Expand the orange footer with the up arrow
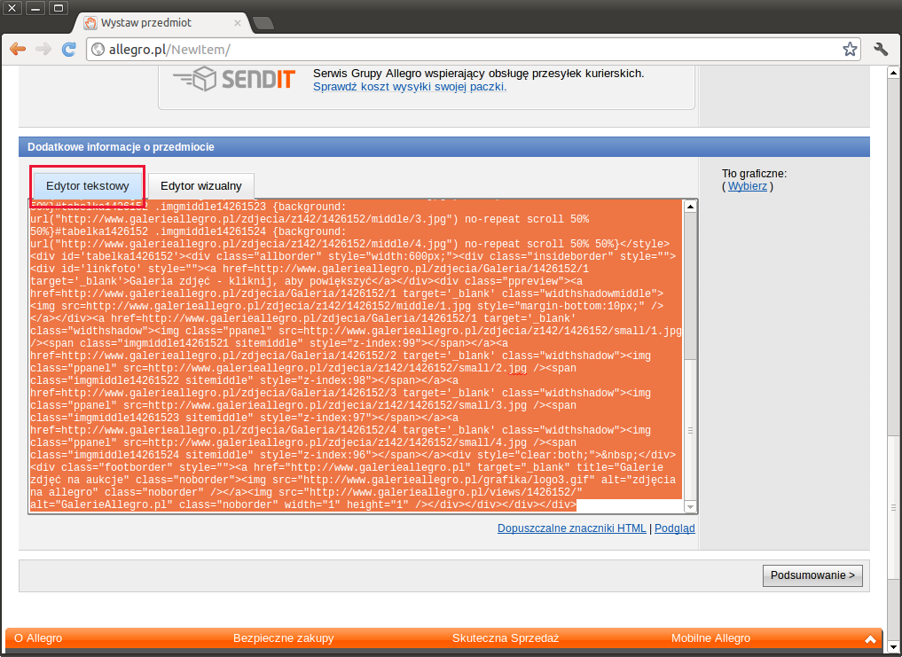This screenshot has width=902, height=657. tap(870, 638)
